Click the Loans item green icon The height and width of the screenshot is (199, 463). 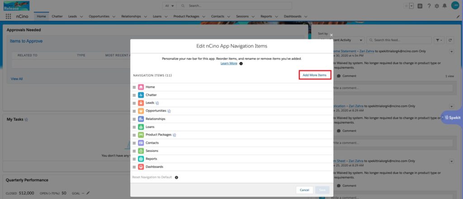pos(141,127)
